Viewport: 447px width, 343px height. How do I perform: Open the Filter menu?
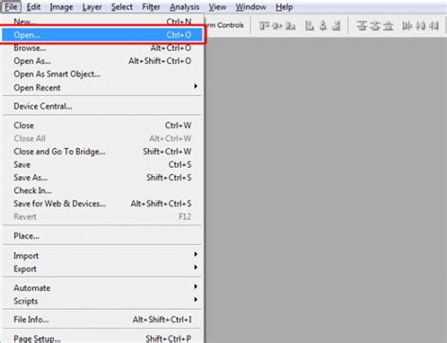[x=151, y=7]
